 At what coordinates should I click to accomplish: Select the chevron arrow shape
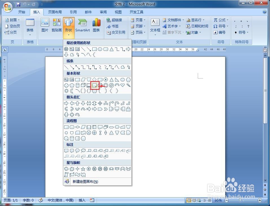click(x=106, y=109)
